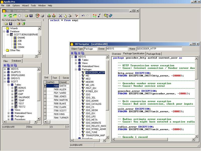Expand the SALGRADE table node
Screen dimensions: 201x151
12,97
